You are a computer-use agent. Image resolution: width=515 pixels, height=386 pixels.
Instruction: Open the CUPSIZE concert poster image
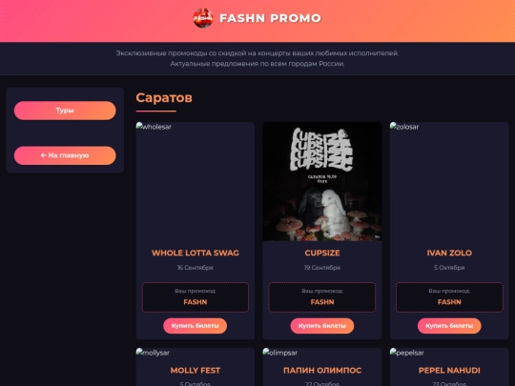(x=322, y=181)
